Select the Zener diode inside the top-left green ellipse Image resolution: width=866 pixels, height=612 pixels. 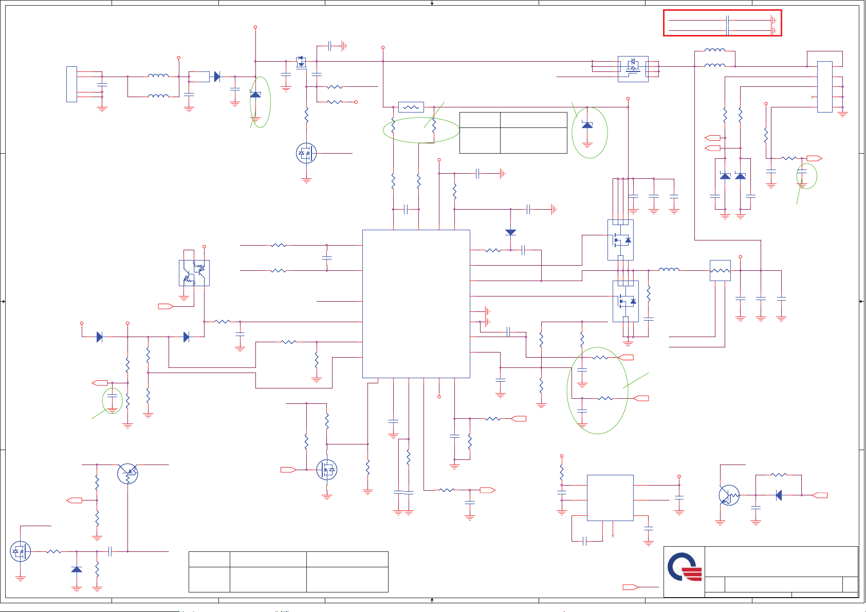click(255, 95)
